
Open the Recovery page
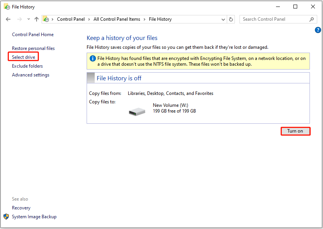[x=21, y=207]
